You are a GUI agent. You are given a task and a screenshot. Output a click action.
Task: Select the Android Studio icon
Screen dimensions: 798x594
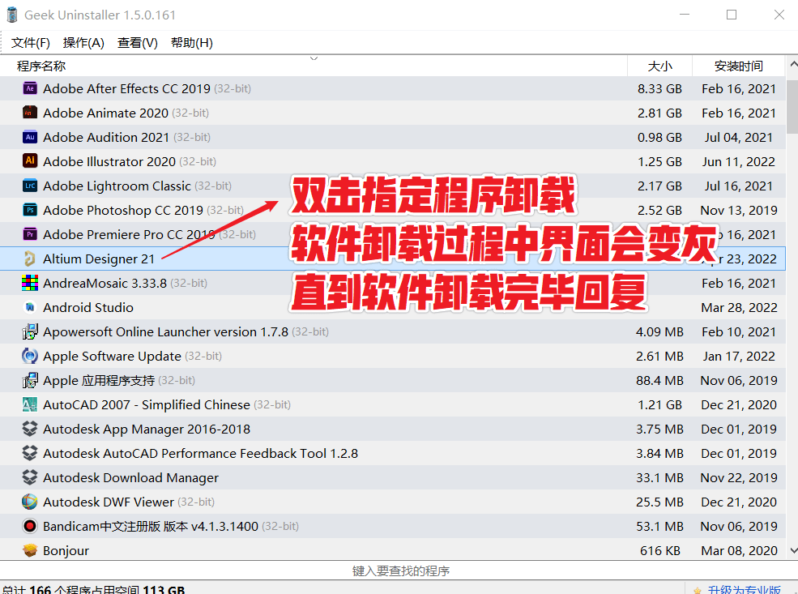[29, 307]
